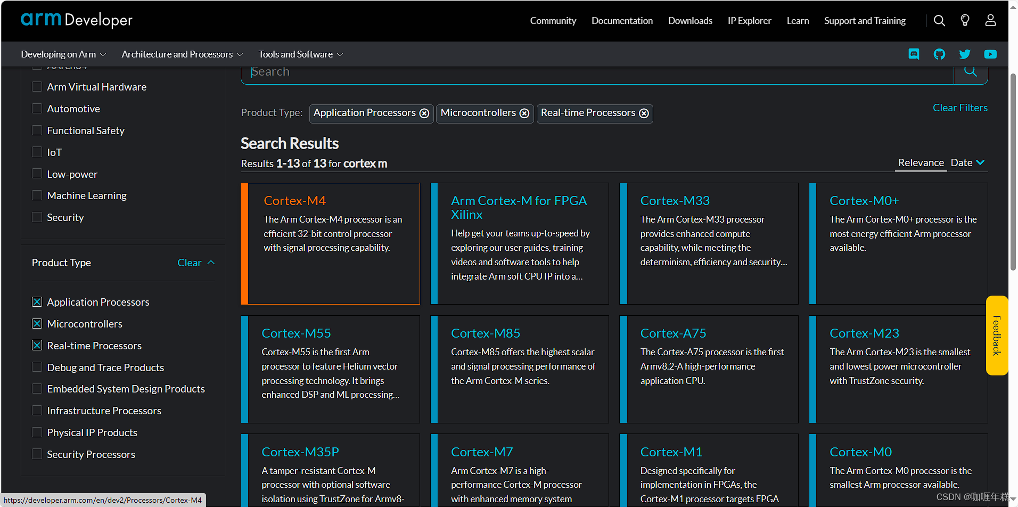
Task: Enable the Automotive checkbox
Action: [x=37, y=109]
